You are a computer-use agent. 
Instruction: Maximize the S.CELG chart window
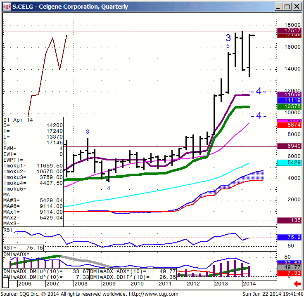[x=287, y=7]
